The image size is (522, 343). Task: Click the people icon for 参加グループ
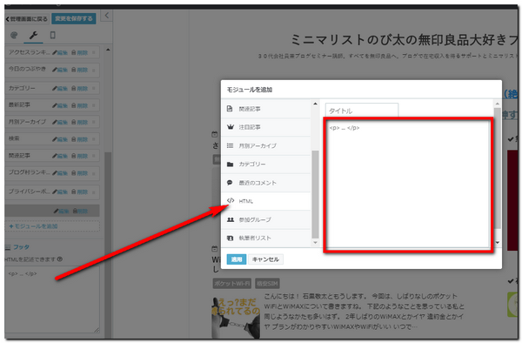[230, 219]
